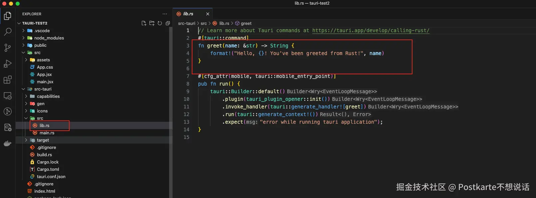The image size is (536, 198).
Task: Open the Search view icon
Action: 7,32
